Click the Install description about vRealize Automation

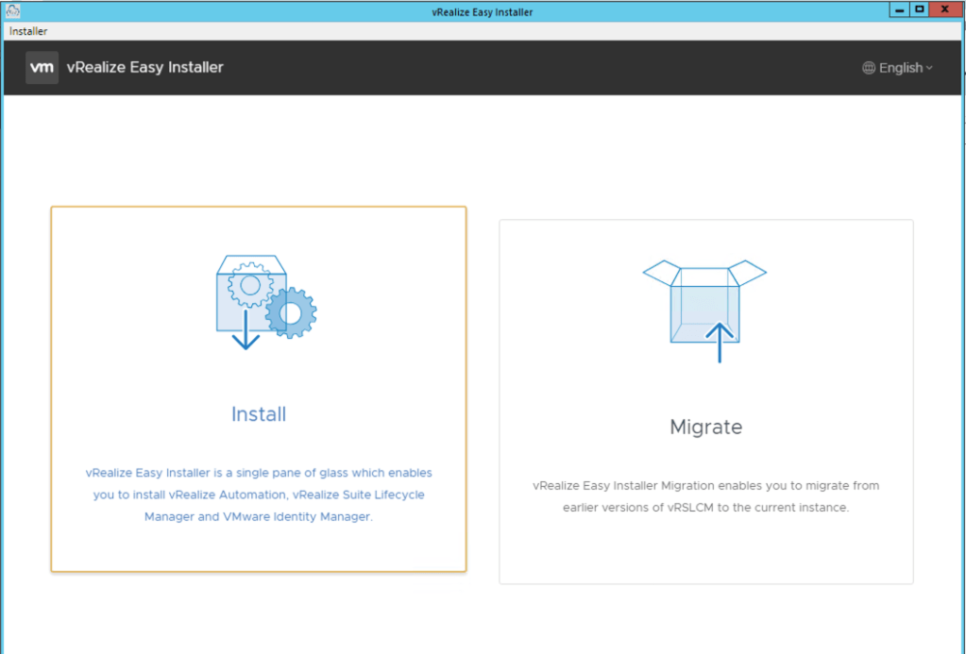point(259,495)
